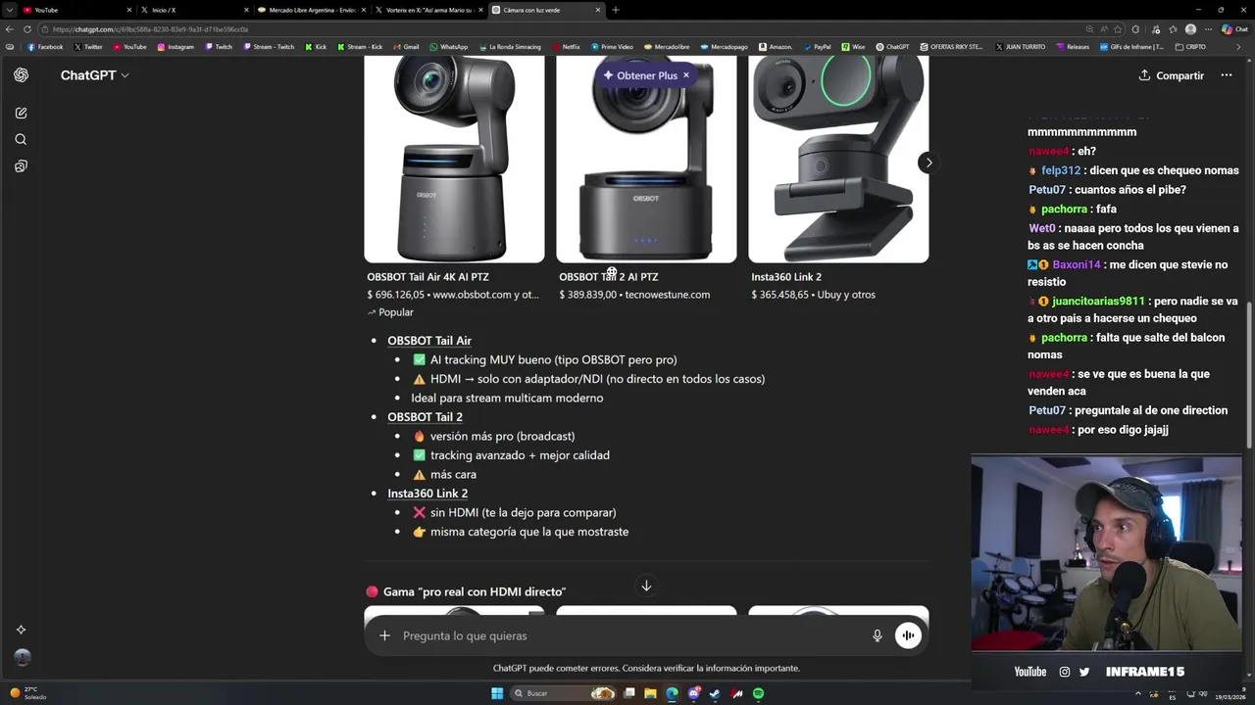Image resolution: width=1255 pixels, height=705 pixels.
Task: Switch to the Vorterix en X tab
Action: 427,10
